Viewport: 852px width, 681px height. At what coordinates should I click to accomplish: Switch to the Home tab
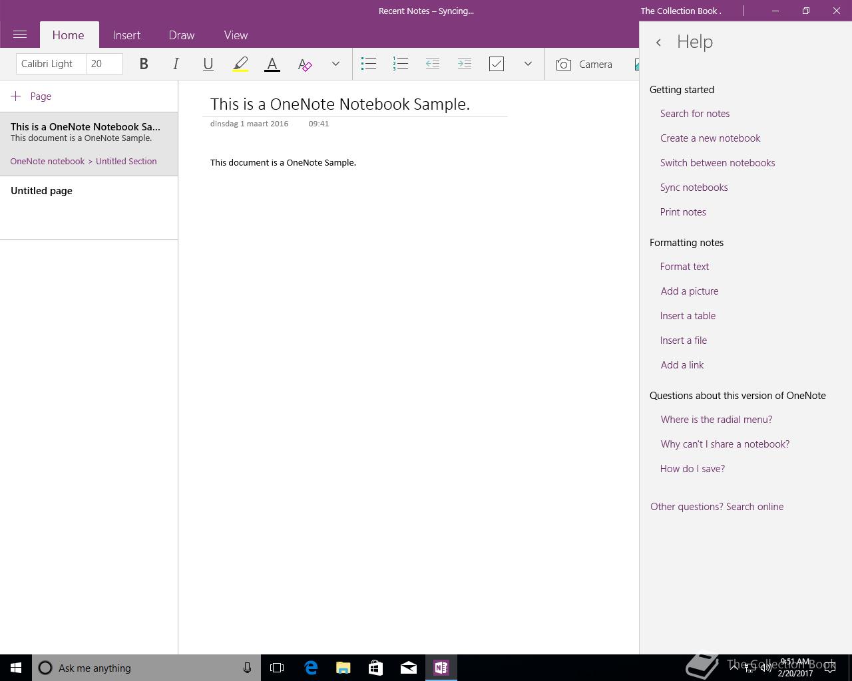68,35
